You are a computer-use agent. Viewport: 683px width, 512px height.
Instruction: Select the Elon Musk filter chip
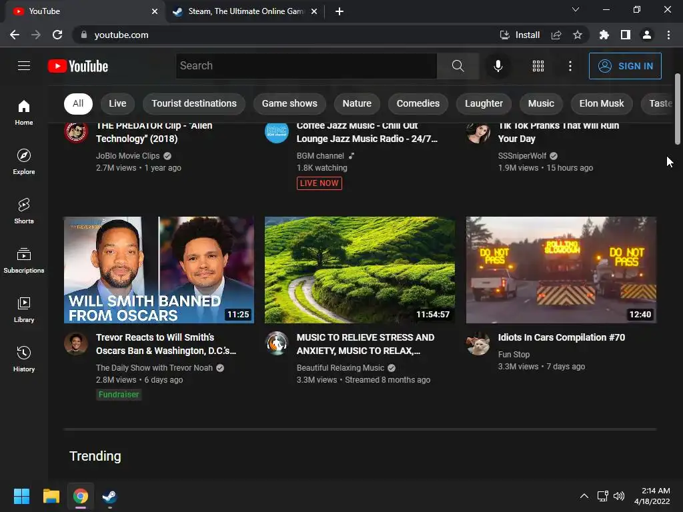coord(602,103)
